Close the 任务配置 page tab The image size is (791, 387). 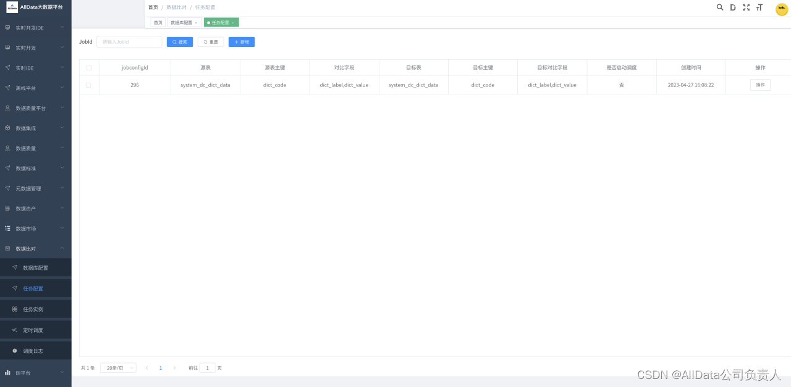pos(233,23)
